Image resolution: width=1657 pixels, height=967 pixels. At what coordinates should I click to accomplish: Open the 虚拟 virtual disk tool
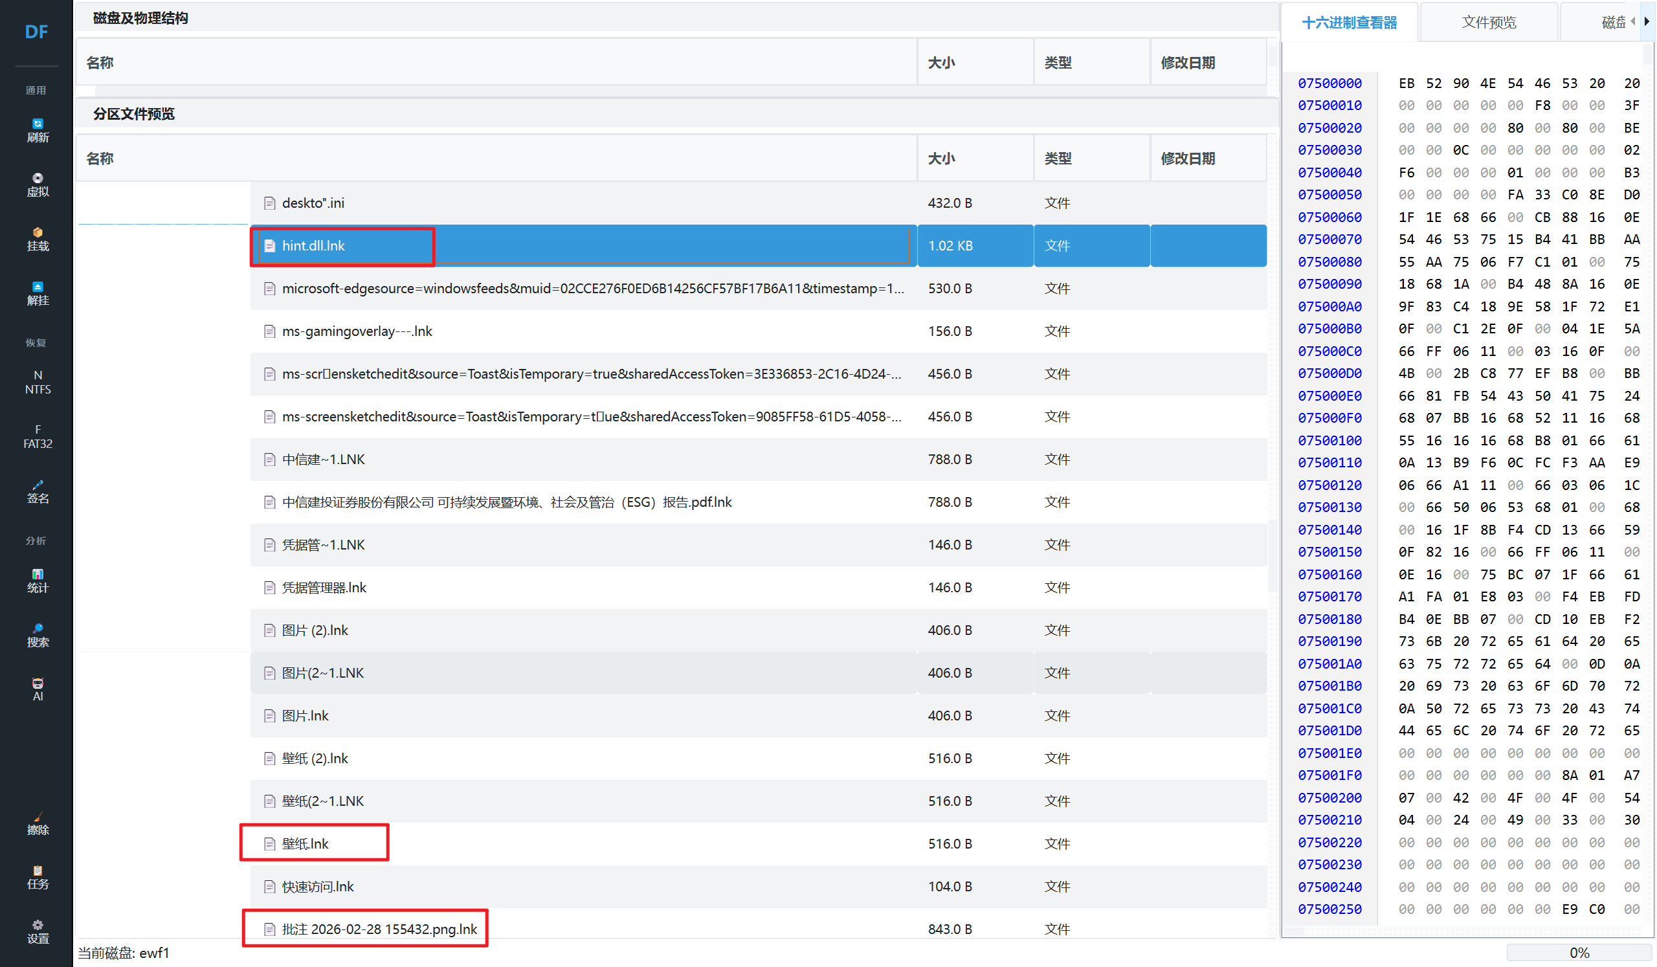click(38, 184)
